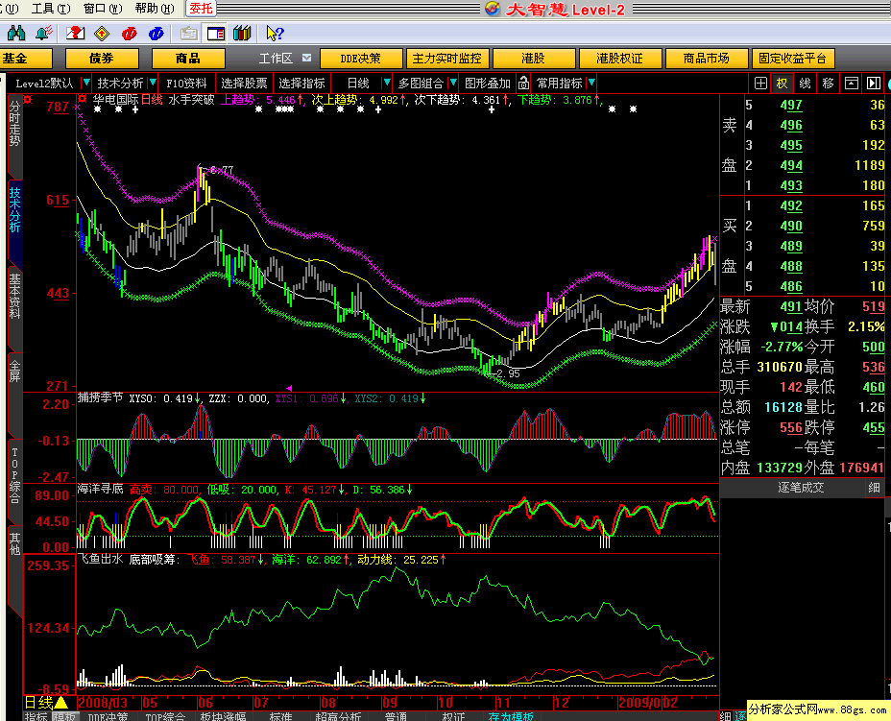Viewport: 891px width, 721px height.
Task: Toggle the 线 drawing line button
Action: tap(805, 83)
